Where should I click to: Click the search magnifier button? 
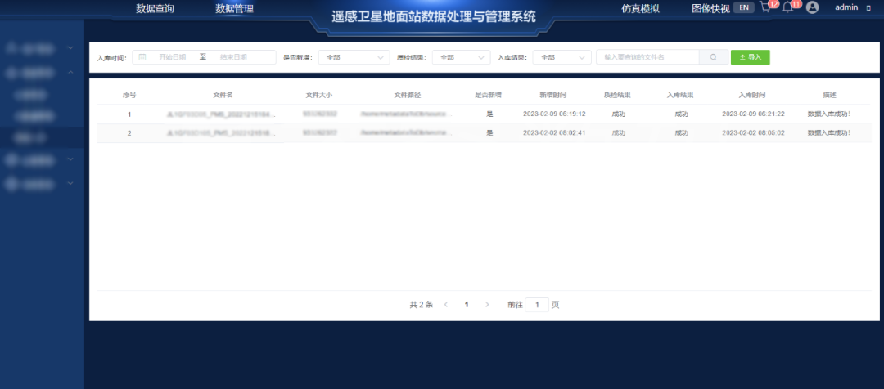tap(713, 57)
